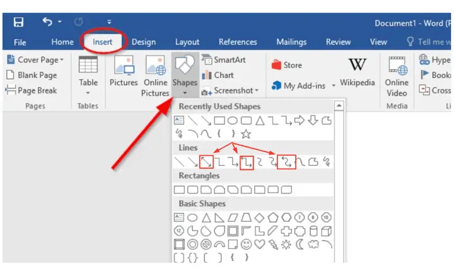Click the Tell me search box

[429, 42]
